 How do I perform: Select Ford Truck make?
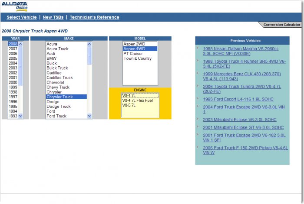(66, 116)
